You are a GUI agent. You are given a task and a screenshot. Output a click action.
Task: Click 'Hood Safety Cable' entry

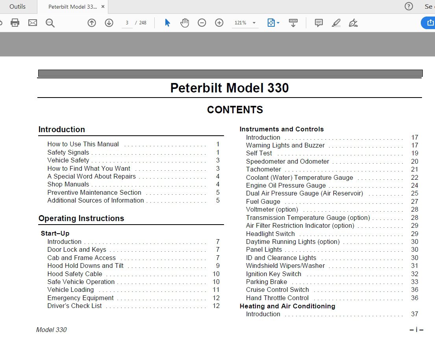[75, 274]
